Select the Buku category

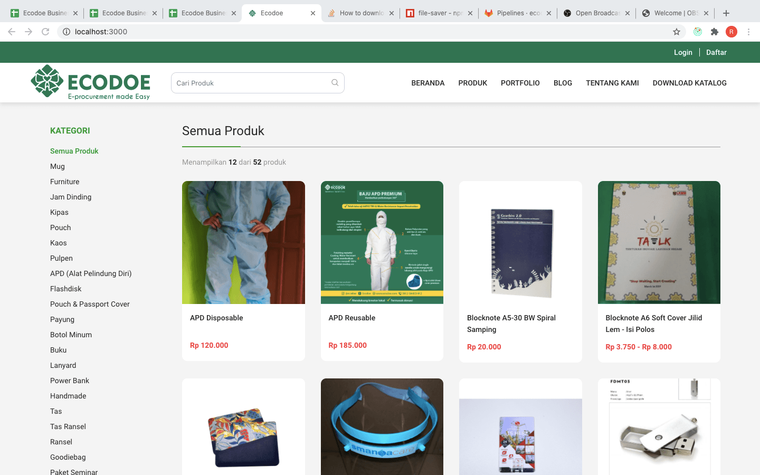[x=59, y=350]
